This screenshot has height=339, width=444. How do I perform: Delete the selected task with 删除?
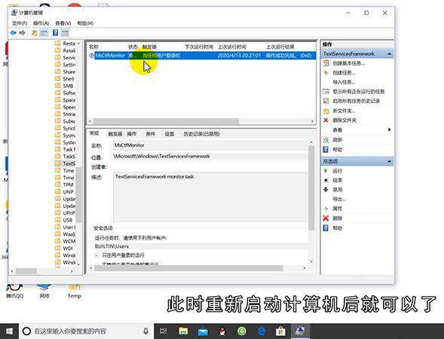(x=337, y=218)
